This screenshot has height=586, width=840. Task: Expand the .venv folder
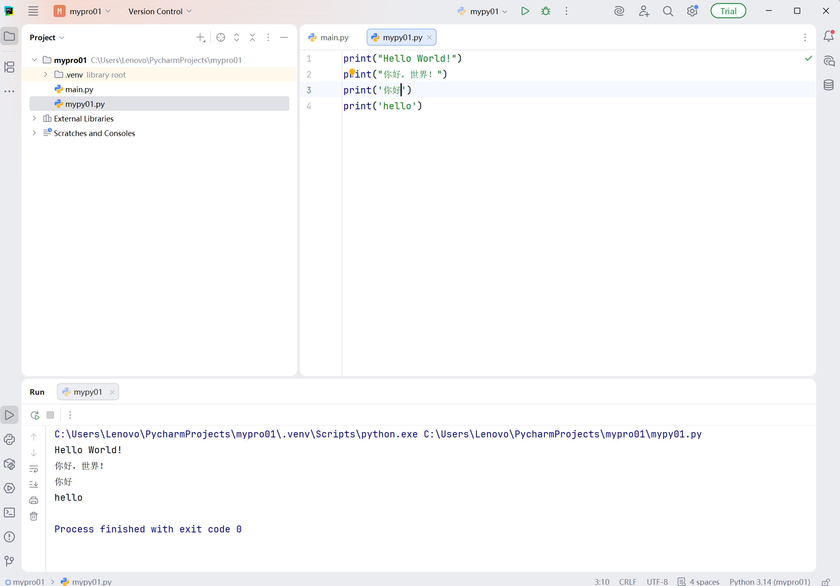tap(46, 75)
